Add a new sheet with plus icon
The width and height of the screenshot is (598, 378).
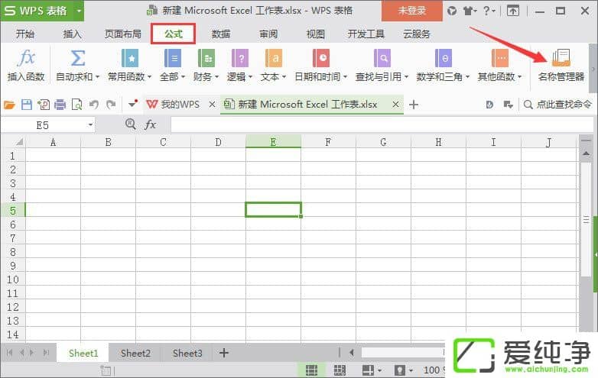pos(224,353)
